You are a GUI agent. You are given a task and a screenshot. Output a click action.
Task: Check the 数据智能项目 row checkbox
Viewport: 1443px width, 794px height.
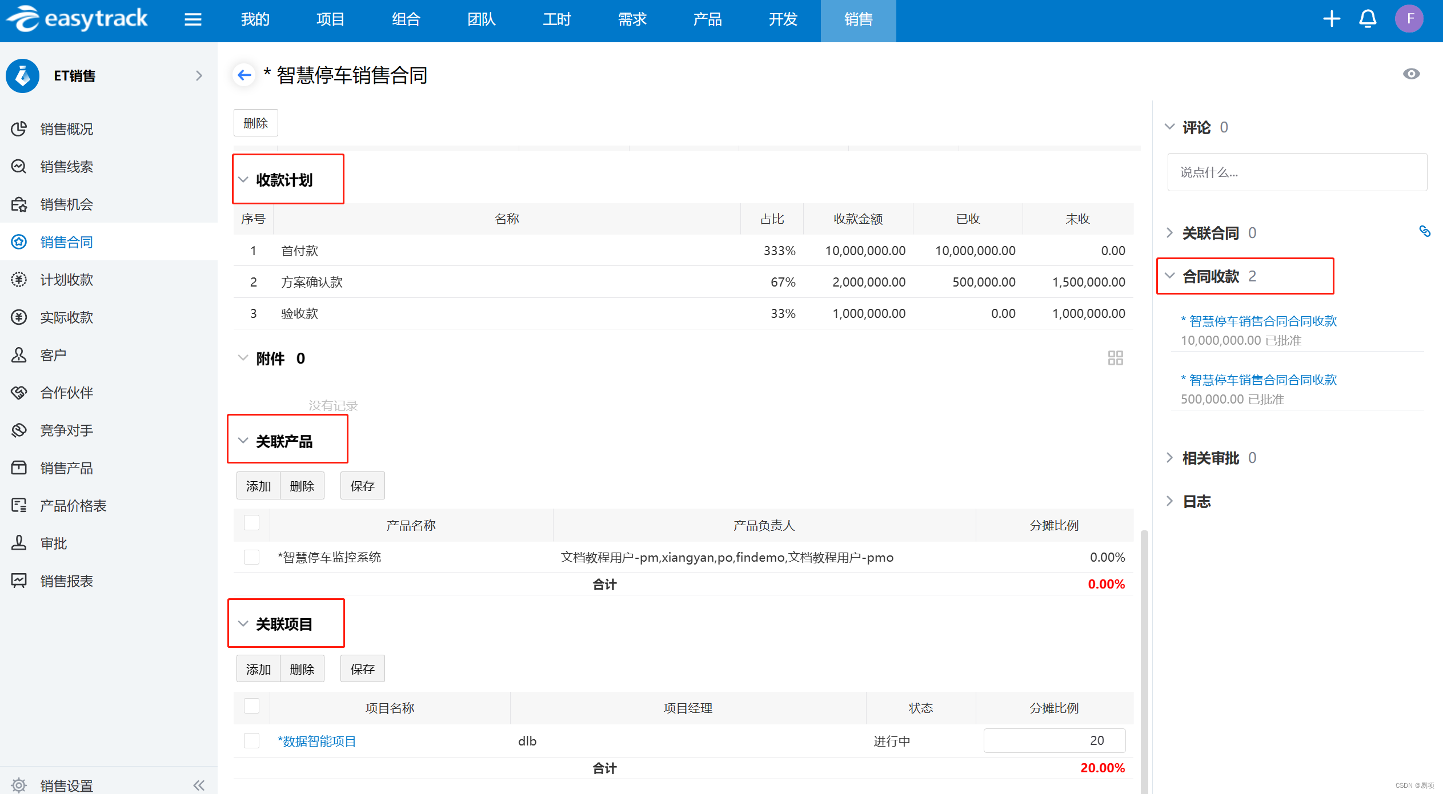pos(251,741)
